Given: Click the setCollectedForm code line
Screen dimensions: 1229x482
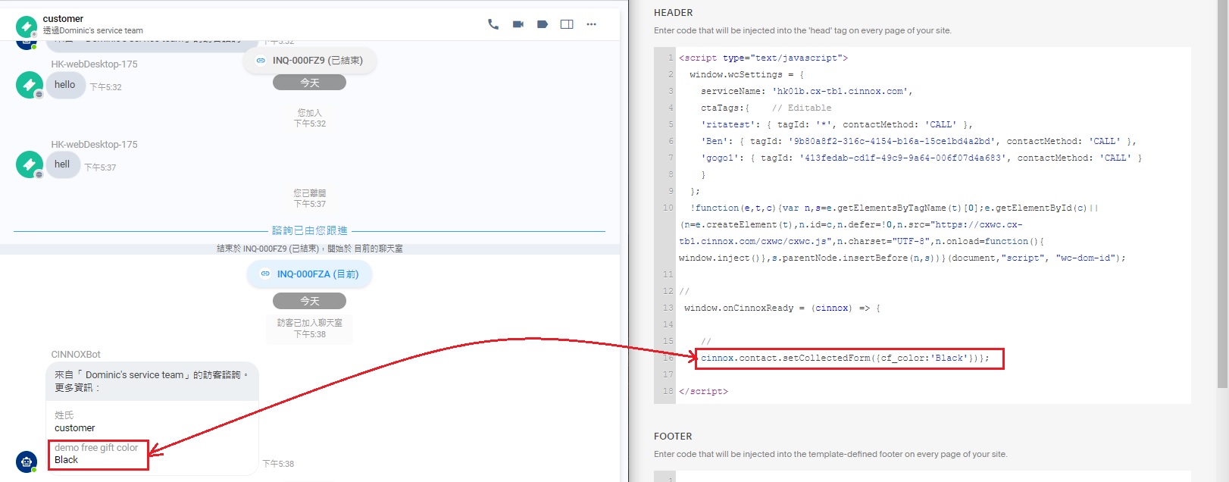Looking at the screenshot, I should (x=845, y=358).
